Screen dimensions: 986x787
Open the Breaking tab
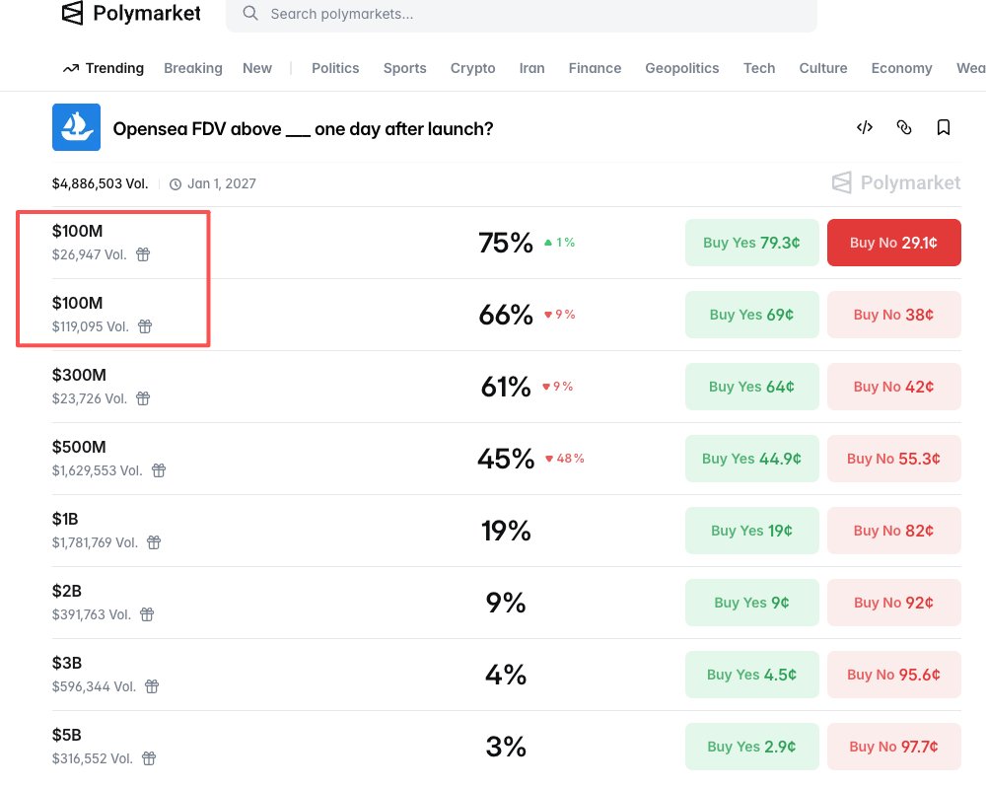[193, 68]
